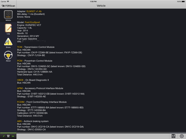Click TCM part number CN1P-7Z369-BE line
Screen dimensions: 186x139
tap(50, 53)
